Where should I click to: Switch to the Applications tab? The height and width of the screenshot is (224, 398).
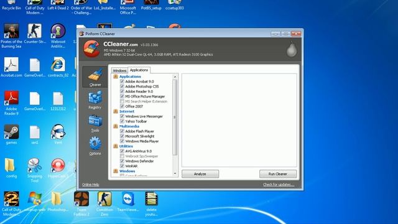click(x=139, y=70)
